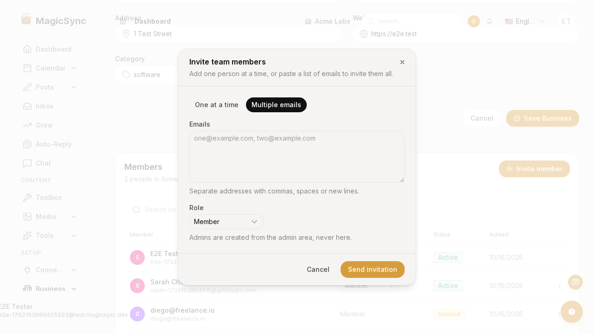This screenshot has width=594, height=334.
Task: Select the Multiple emails tab
Action: [276, 105]
